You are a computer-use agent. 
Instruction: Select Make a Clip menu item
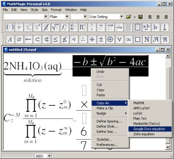point(110,108)
